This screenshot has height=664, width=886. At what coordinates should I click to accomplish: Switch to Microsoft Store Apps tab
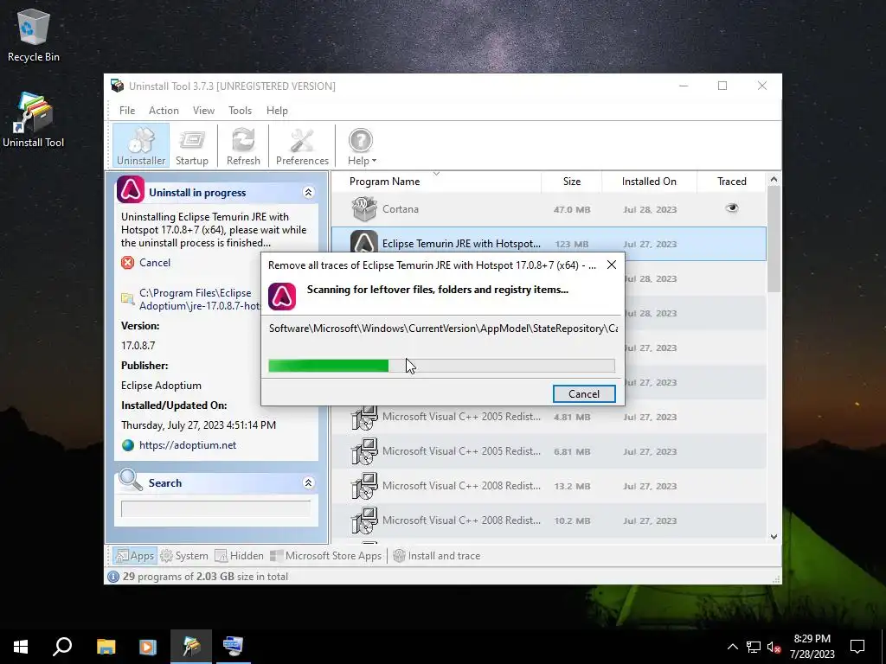point(326,556)
